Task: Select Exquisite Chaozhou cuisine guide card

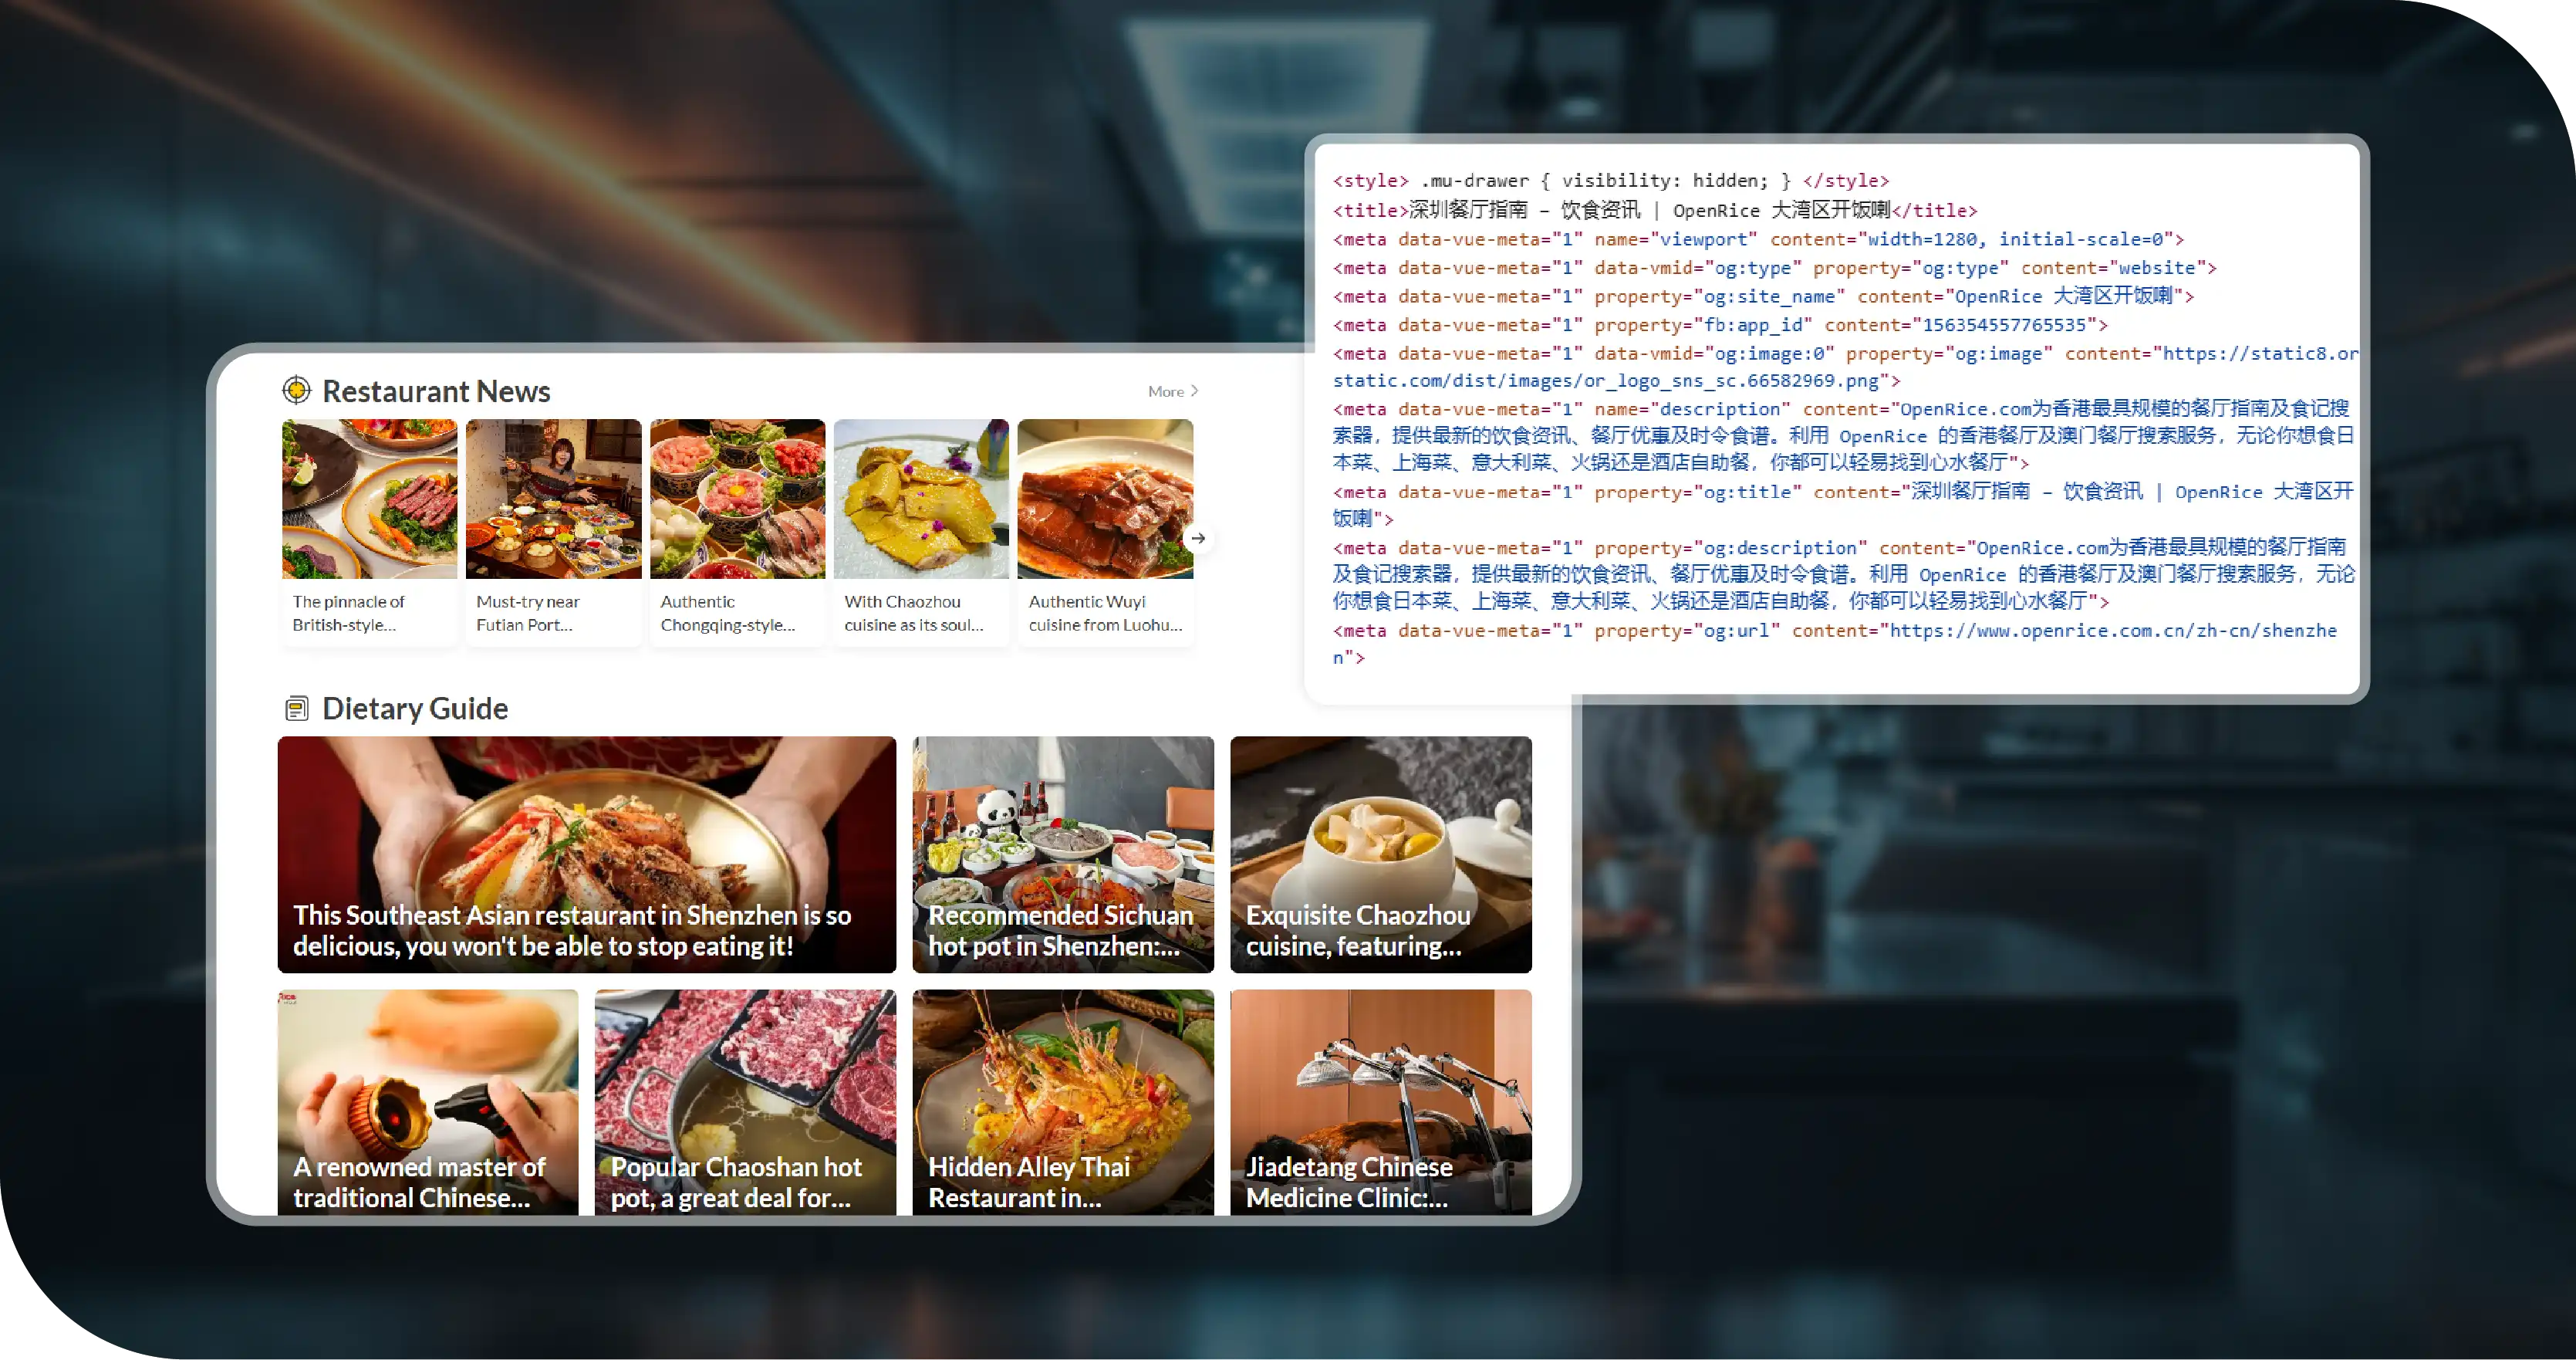Action: (1380, 854)
